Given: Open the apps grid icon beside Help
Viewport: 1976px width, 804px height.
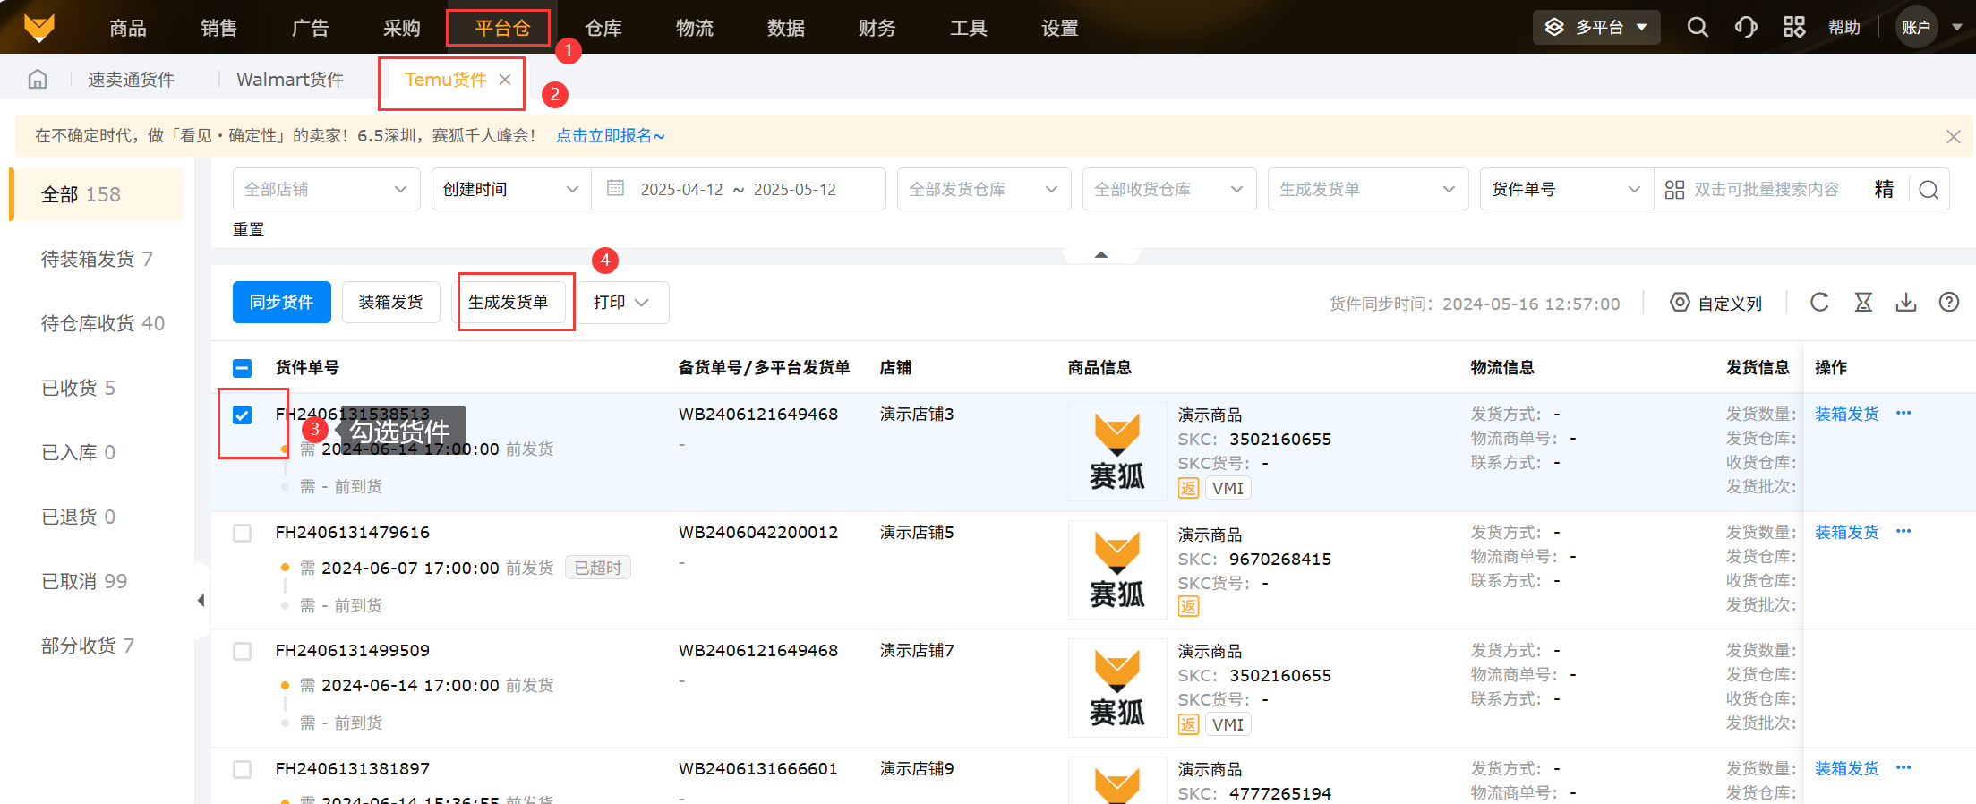Looking at the screenshot, I should pos(1793,27).
